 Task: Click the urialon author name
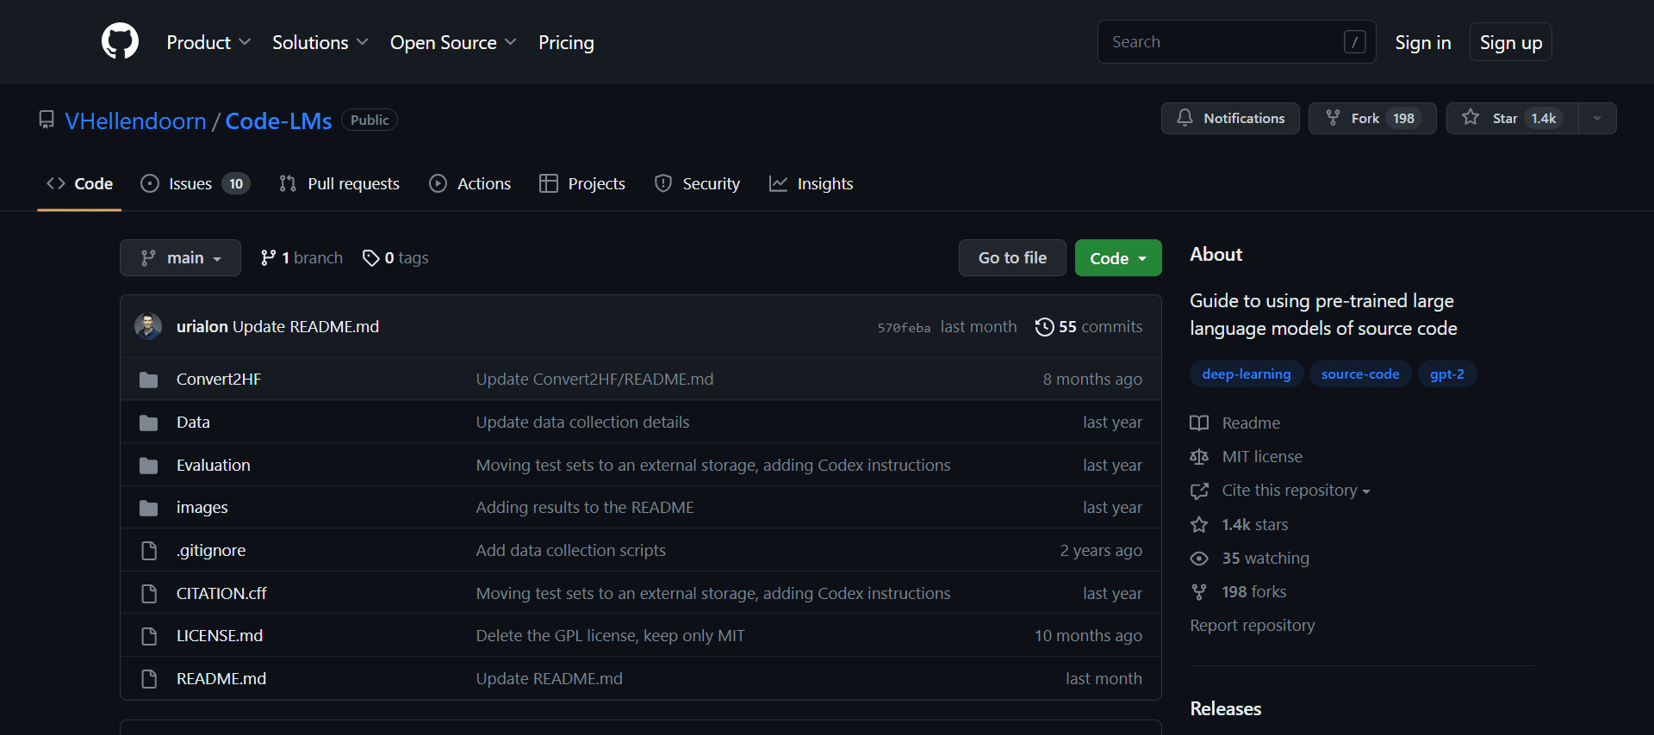pyautogui.click(x=202, y=327)
